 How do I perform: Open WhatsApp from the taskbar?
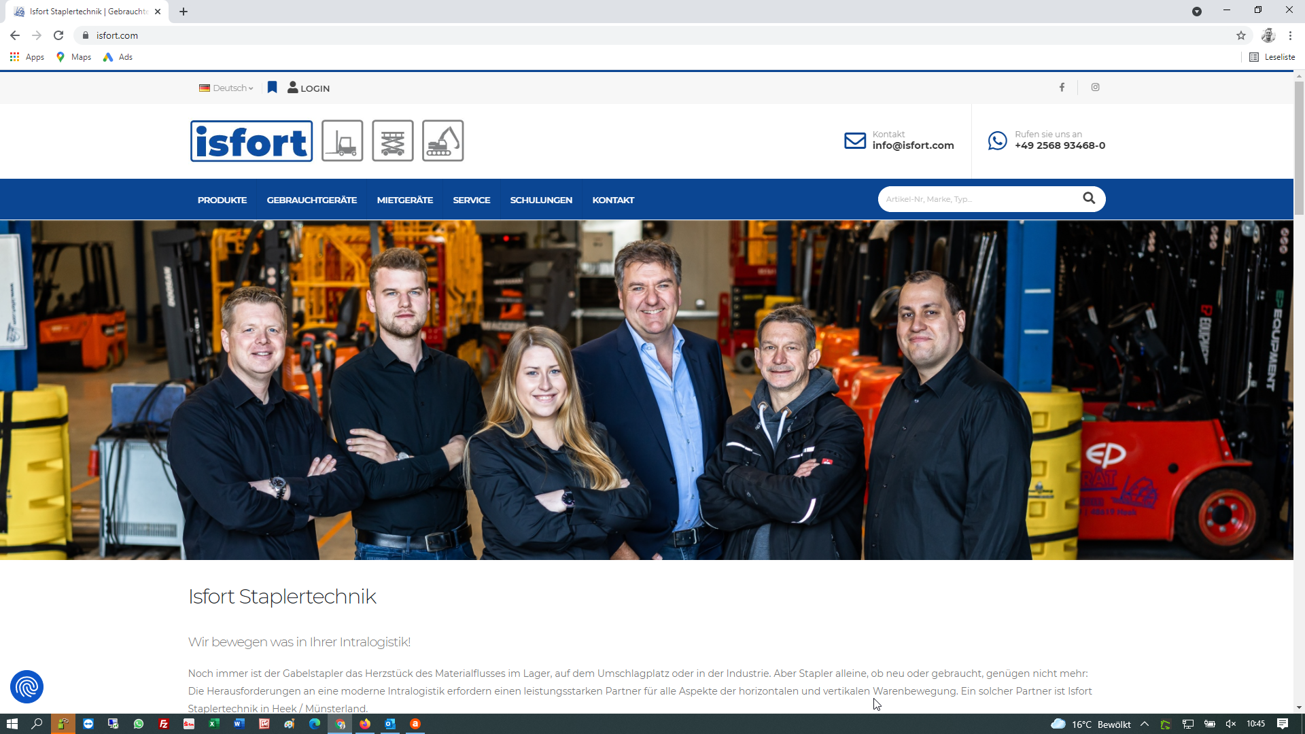tap(139, 724)
